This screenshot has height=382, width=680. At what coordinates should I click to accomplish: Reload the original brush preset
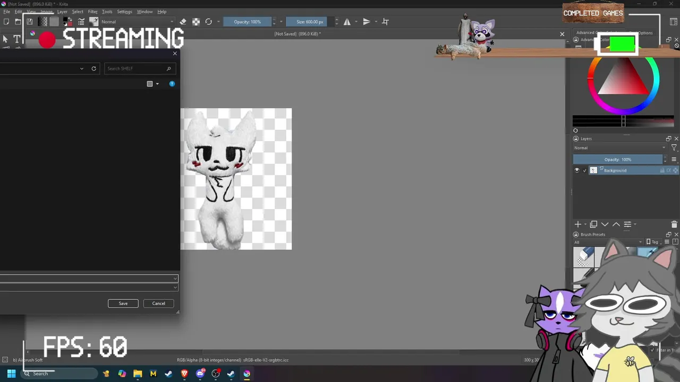[209, 22]
